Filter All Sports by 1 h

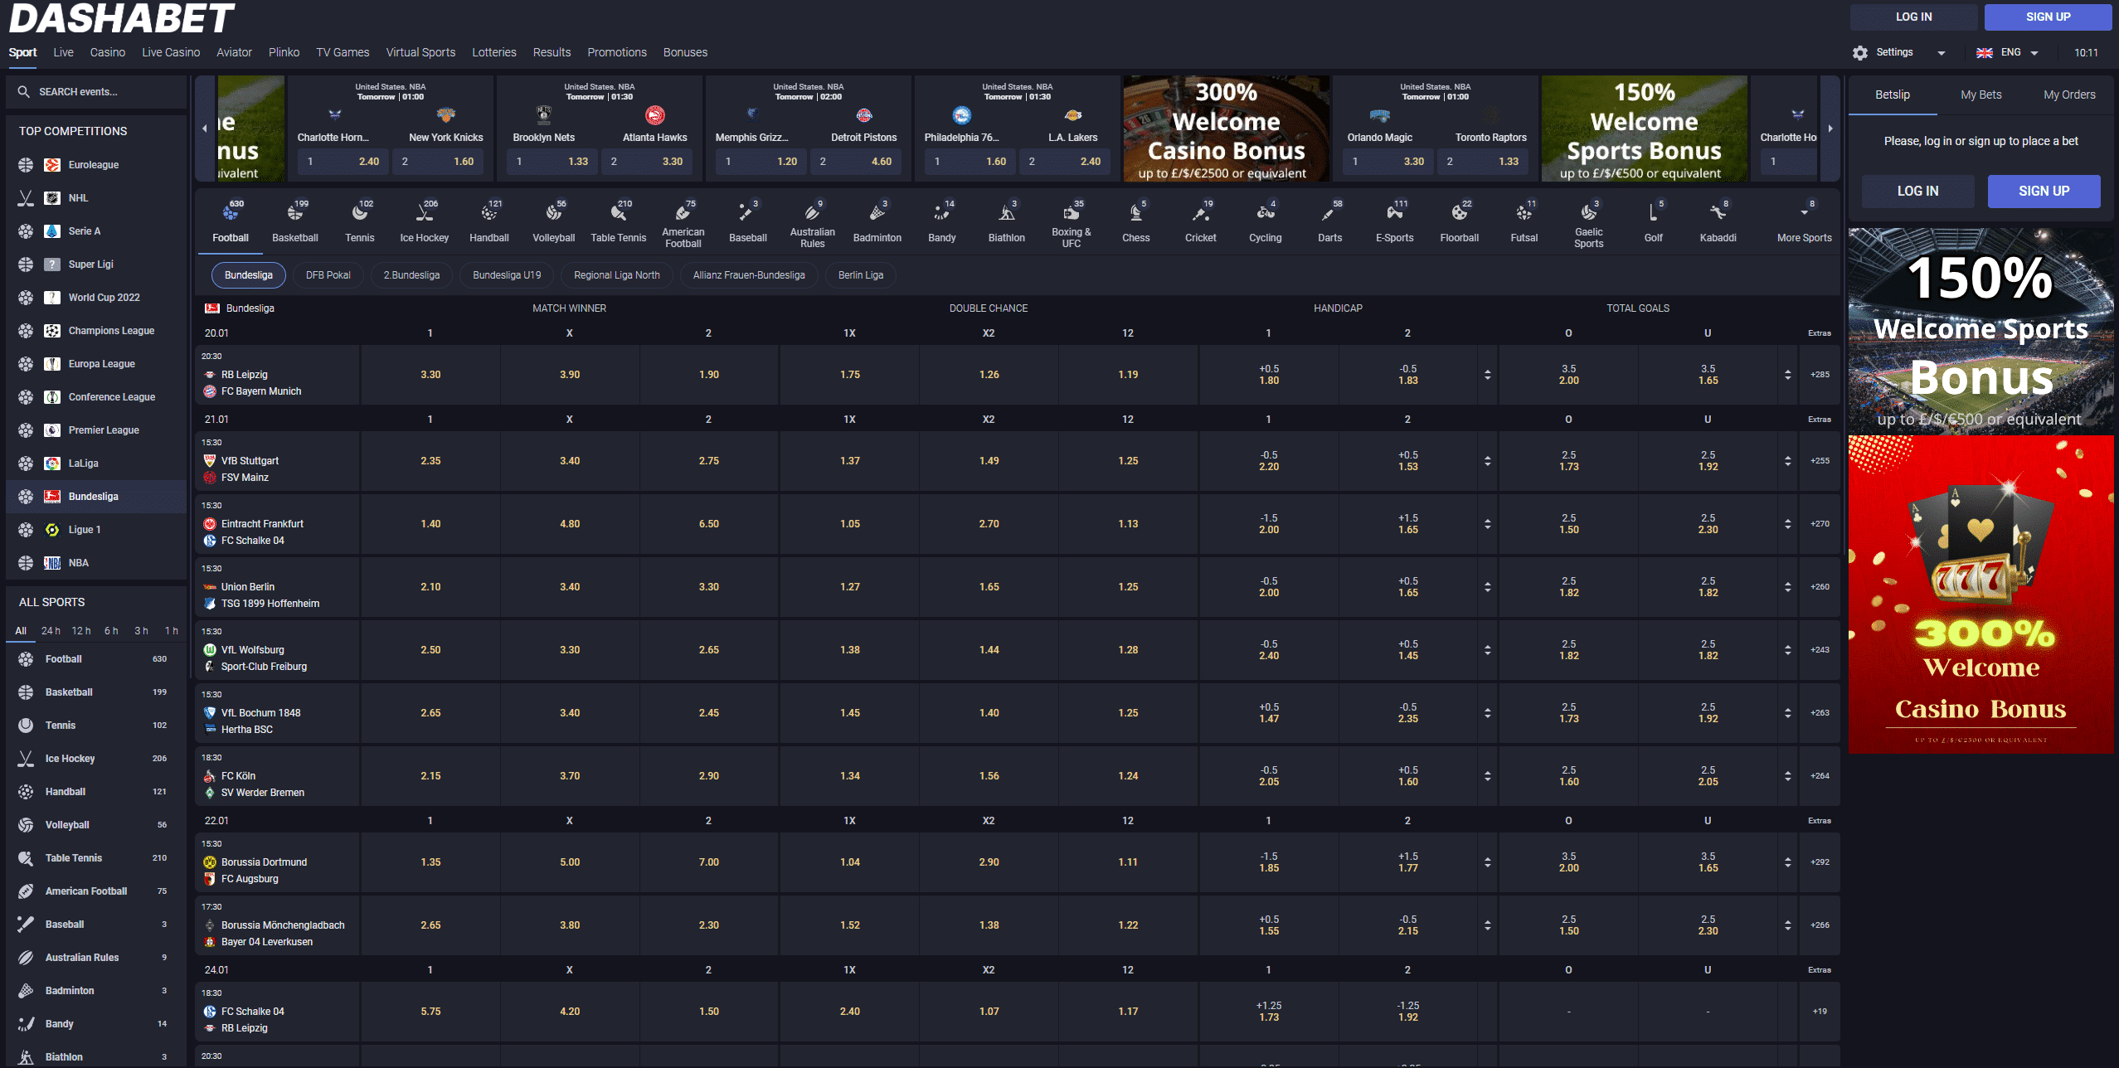pyautogui.click(x=171, y=631)
